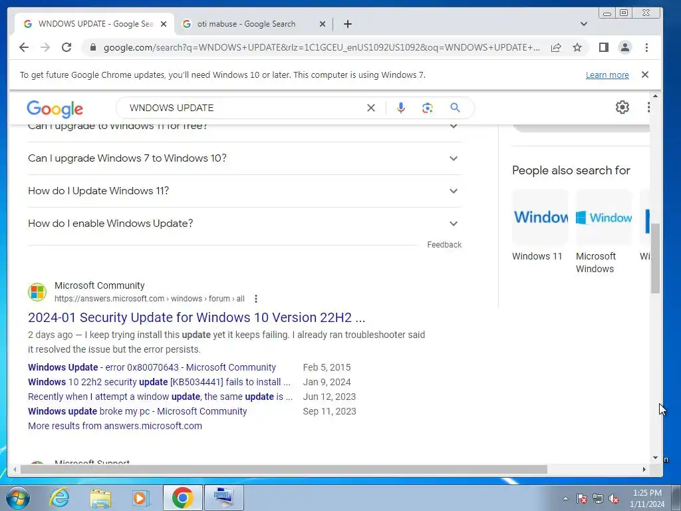Expand 'Can I upgrade Windows 7 to Windows 10?'

coord(245,158)
